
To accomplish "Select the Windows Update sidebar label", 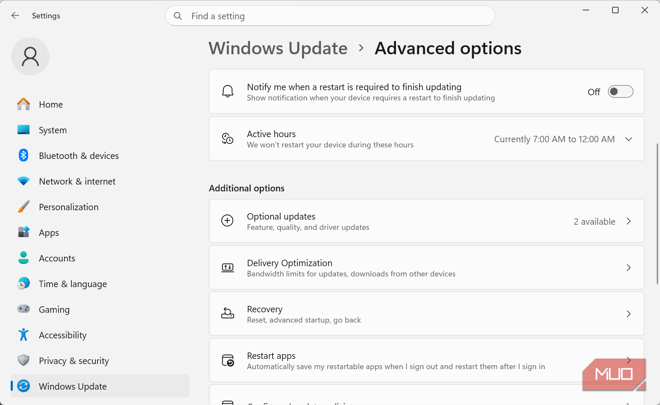I will pyautogui.click(x=73, y=387).
